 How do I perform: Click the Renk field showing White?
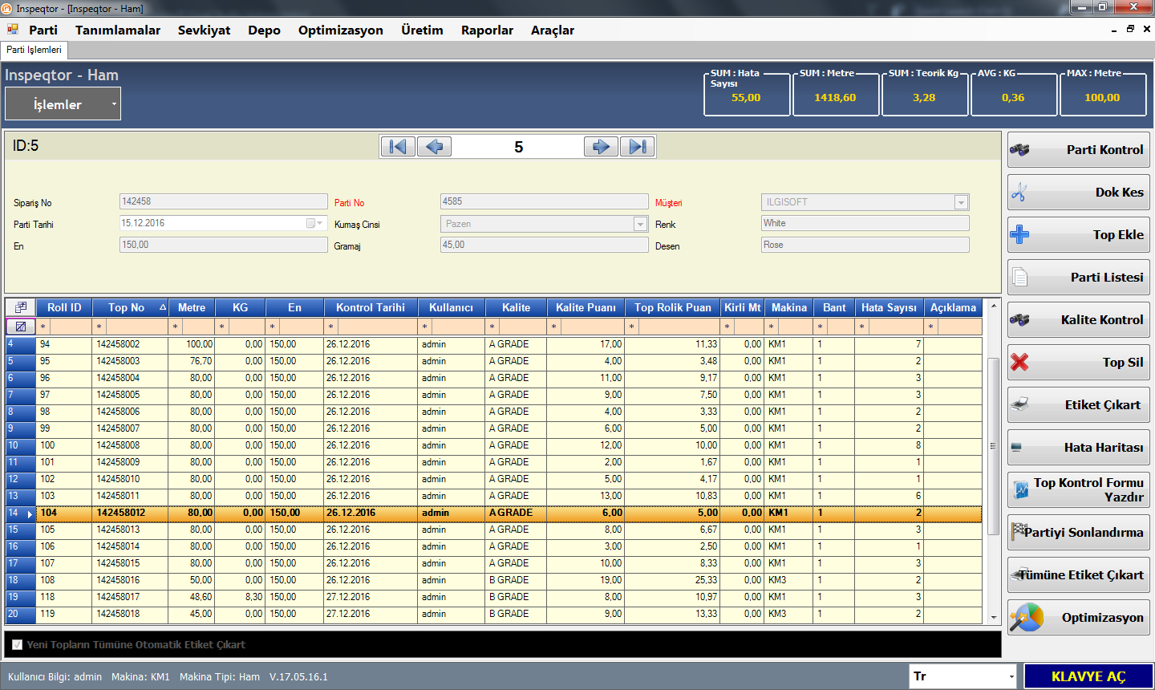tap(865, 223)
